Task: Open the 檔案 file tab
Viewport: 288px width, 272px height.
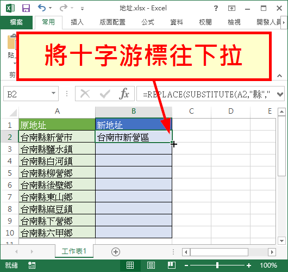Action: pos(16,22)
